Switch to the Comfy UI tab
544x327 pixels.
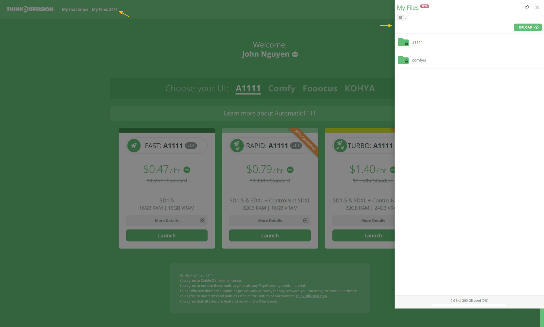[282, 89]
